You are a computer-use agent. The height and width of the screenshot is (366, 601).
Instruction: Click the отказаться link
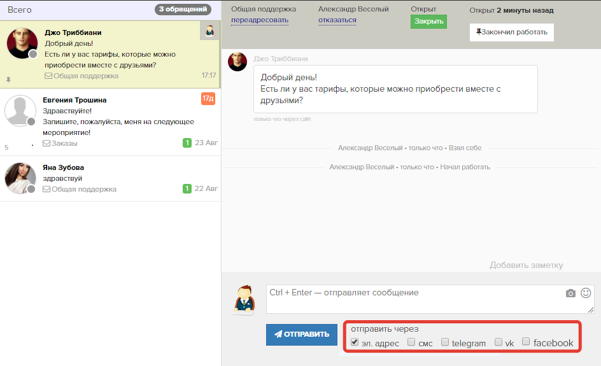337,20
